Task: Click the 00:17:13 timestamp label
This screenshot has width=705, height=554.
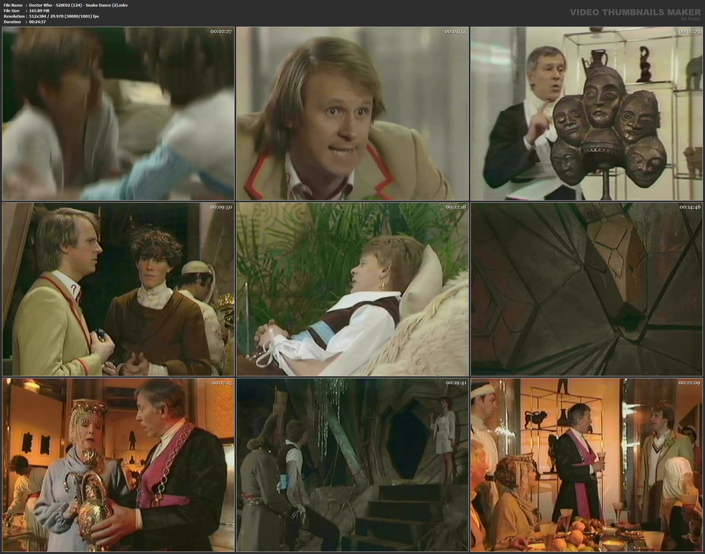Action: tap(221, 383)
